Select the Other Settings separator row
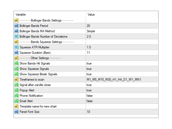The image size is (172, 129). pyautogui.click(x=40, y=58)
